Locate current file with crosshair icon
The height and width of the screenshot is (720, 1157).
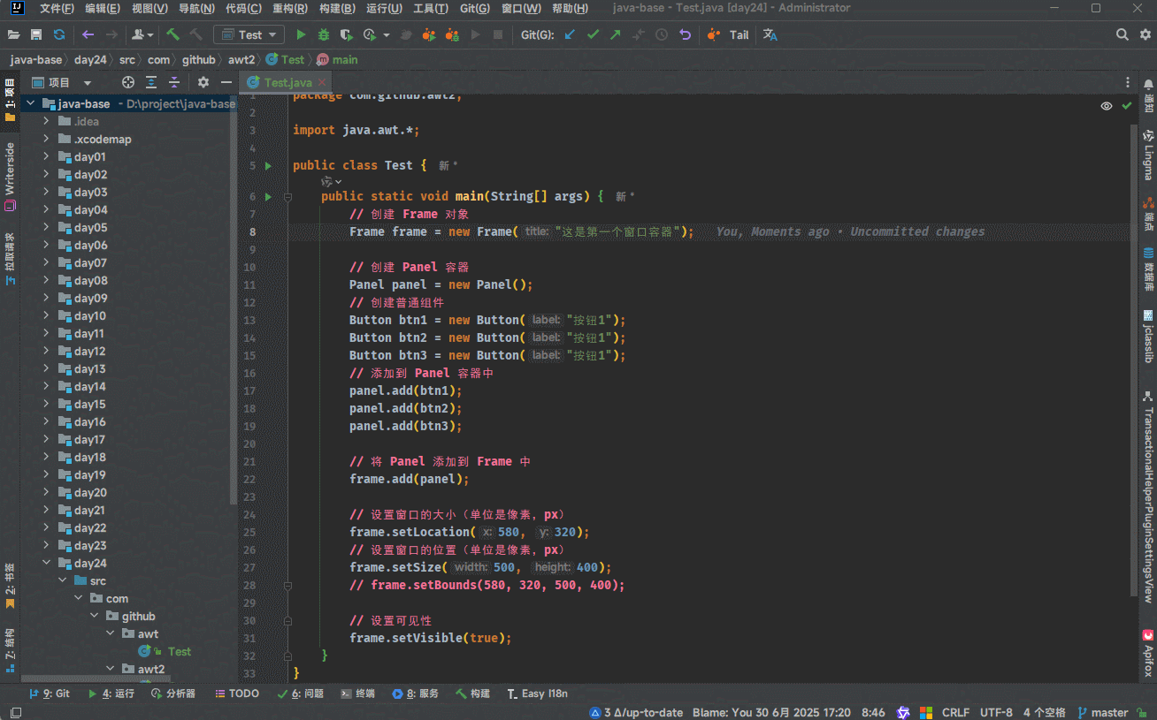128,82
